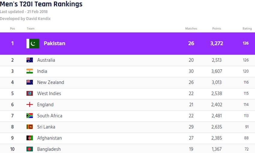Image resolution: width=255 pixels, height=153 pixels.
Task: Click the Australia flag icon
Action: (x=30, y=60)
